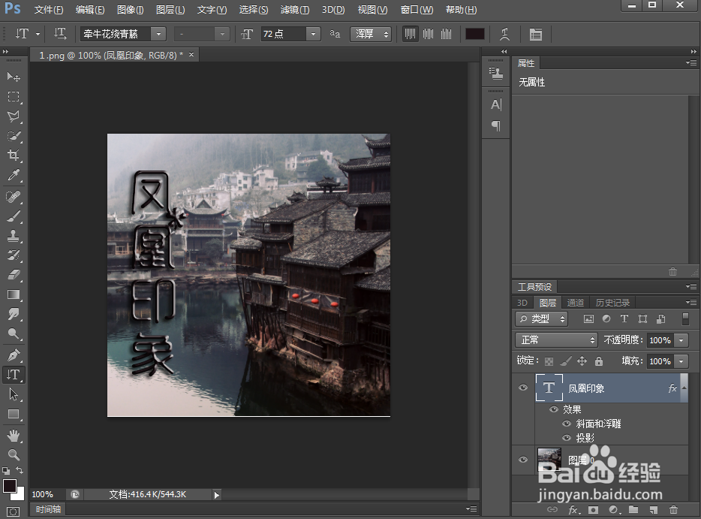The width and height of the screenshot is (701, 519).
Task: Select the Gradient tool
Action: point(14,294)
